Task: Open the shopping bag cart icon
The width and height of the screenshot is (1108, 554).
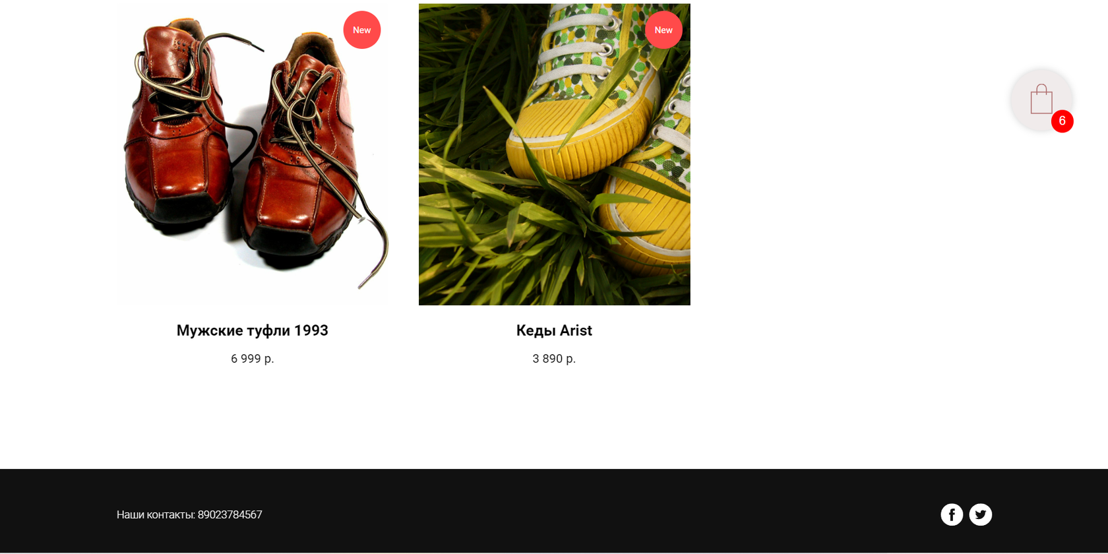Action: pyautogui.click(x=1041, y=99)
